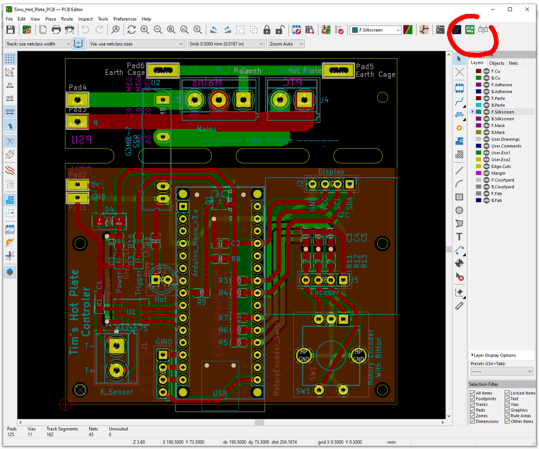The height and width of the screenshot is (449, 539).
Task: Select the Route Tracks tool
Action: pos(459,102)
